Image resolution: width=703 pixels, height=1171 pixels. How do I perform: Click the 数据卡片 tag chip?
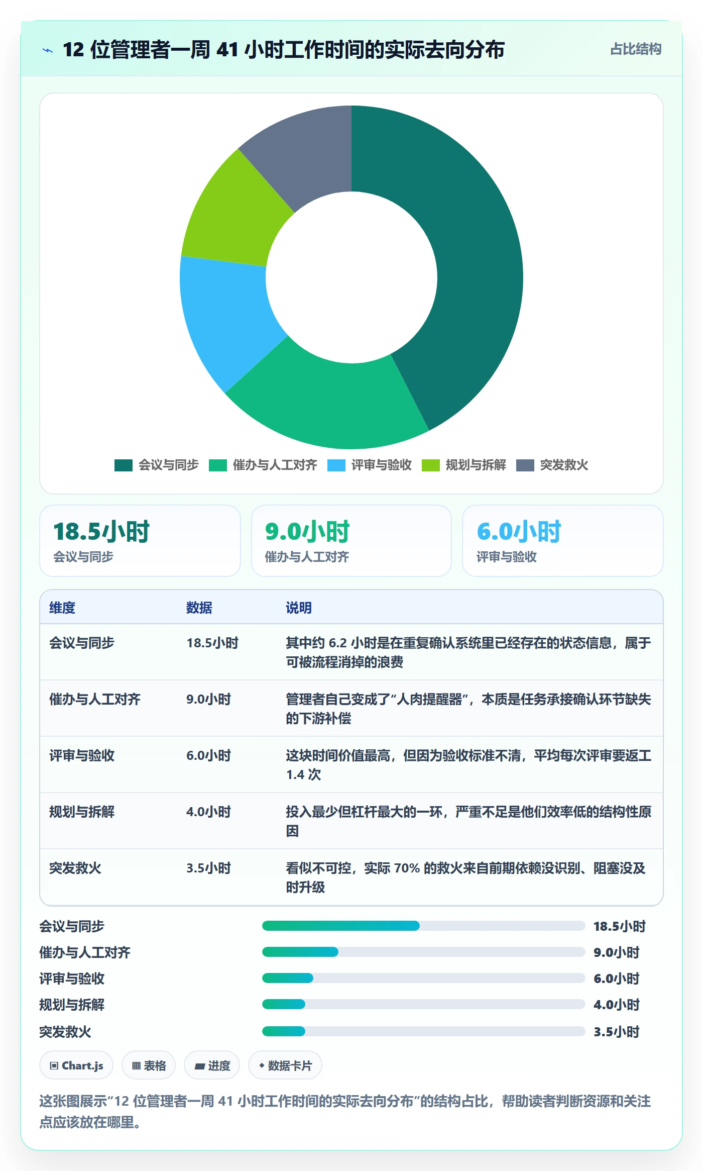point(285,1065)
